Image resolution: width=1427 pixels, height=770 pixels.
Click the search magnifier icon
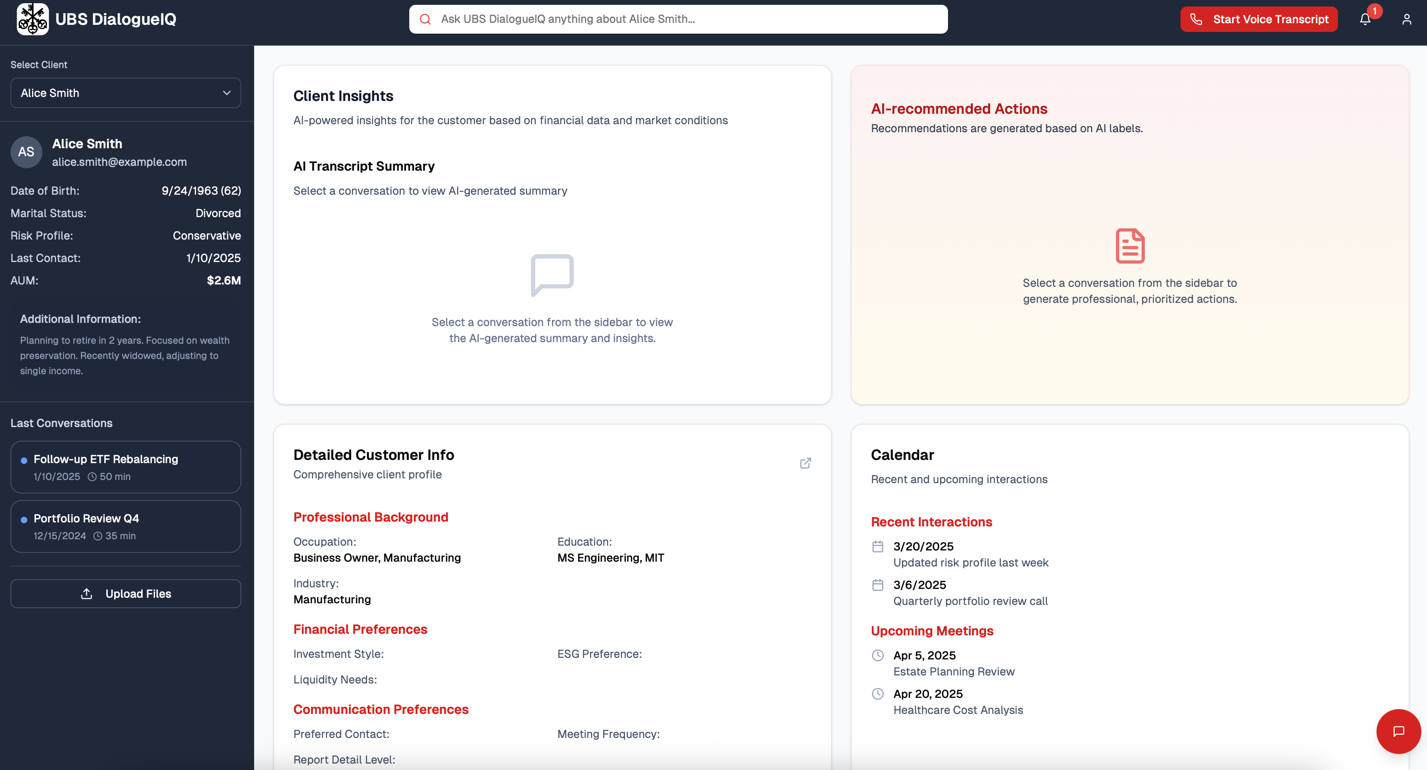pos(425,19)
